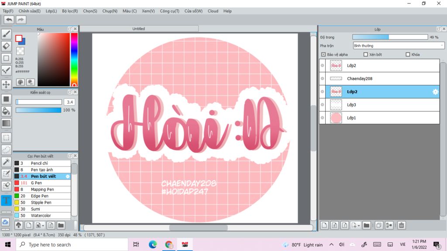The height and width of the screenshot is (251, 447).
Task: Enable the Khóa checkbox
Action: tap(408, 54)
